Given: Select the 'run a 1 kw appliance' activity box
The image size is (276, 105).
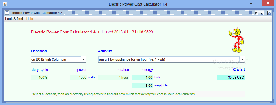Looking at the screenshot, I should coord(171,59).
